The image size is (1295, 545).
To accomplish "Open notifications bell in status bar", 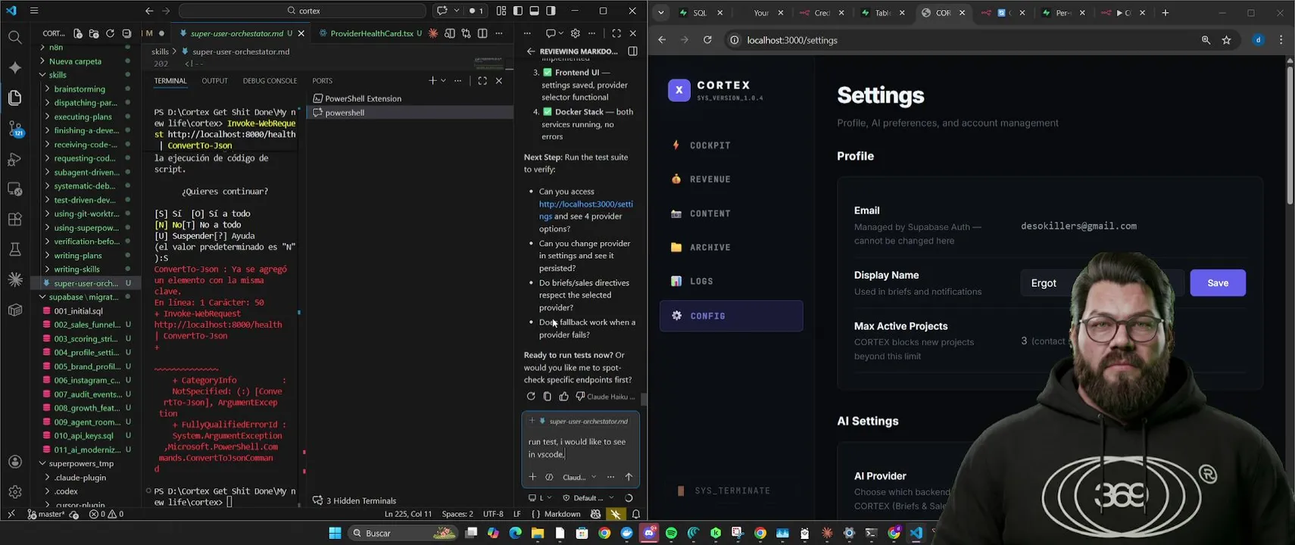I will 636,514.
